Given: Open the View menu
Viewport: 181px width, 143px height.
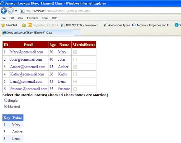Looking at the screenshot, I should pos(21,18).
